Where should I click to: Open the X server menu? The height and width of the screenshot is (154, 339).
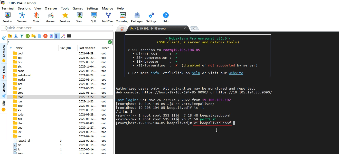(x=51, y=8)
